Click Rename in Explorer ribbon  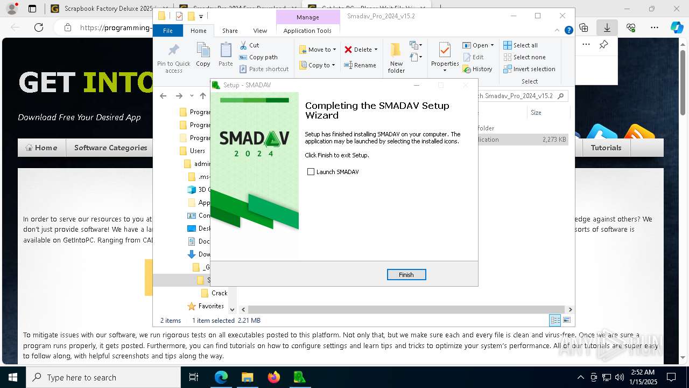360,65
